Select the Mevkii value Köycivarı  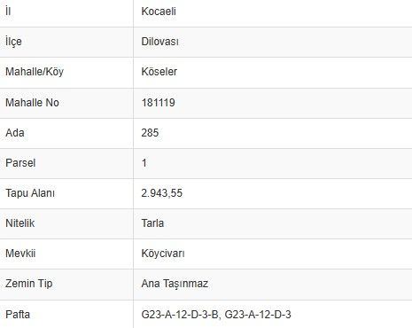(163, 254)
